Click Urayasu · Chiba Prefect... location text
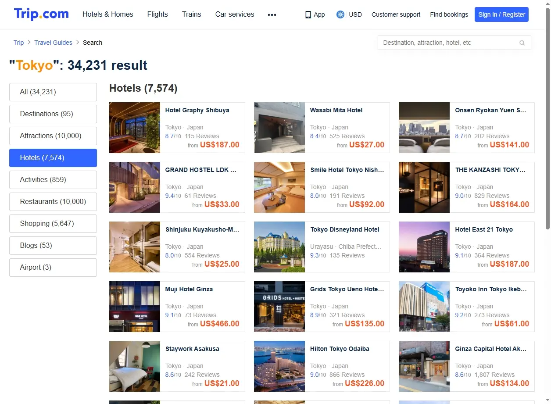Screen dimensions: 551x404 click(x=346, y=247)
